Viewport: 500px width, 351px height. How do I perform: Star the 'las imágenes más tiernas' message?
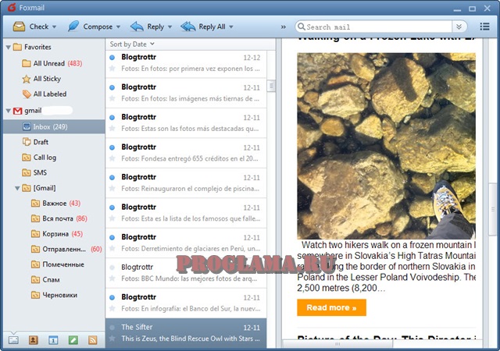[x=112, y=98]
